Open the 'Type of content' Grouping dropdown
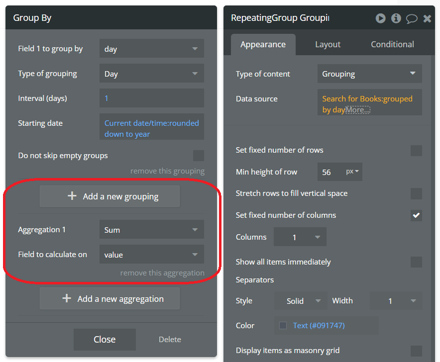The image size is (440, 362). pos(369,74)
